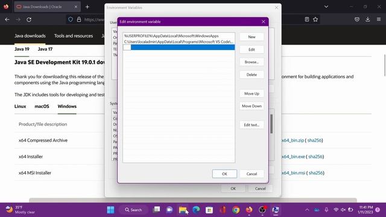Click the Edit text... button

[252, 125]
